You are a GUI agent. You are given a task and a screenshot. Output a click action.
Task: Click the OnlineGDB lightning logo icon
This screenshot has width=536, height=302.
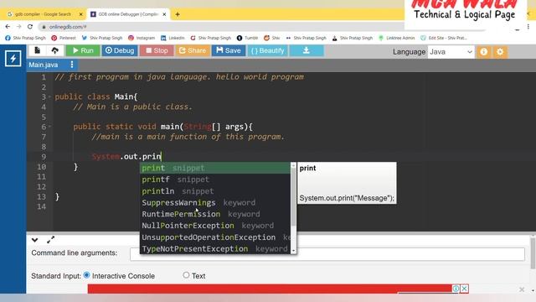coord(13,58)
